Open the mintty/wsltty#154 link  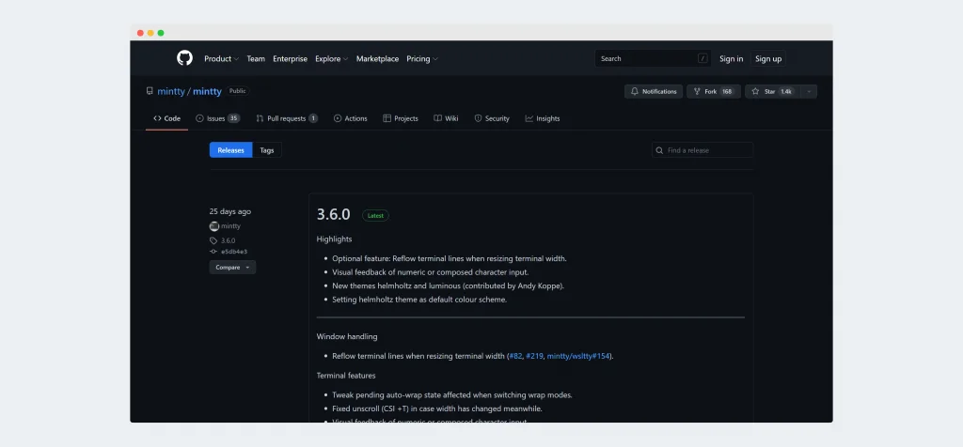pos(578,356)
